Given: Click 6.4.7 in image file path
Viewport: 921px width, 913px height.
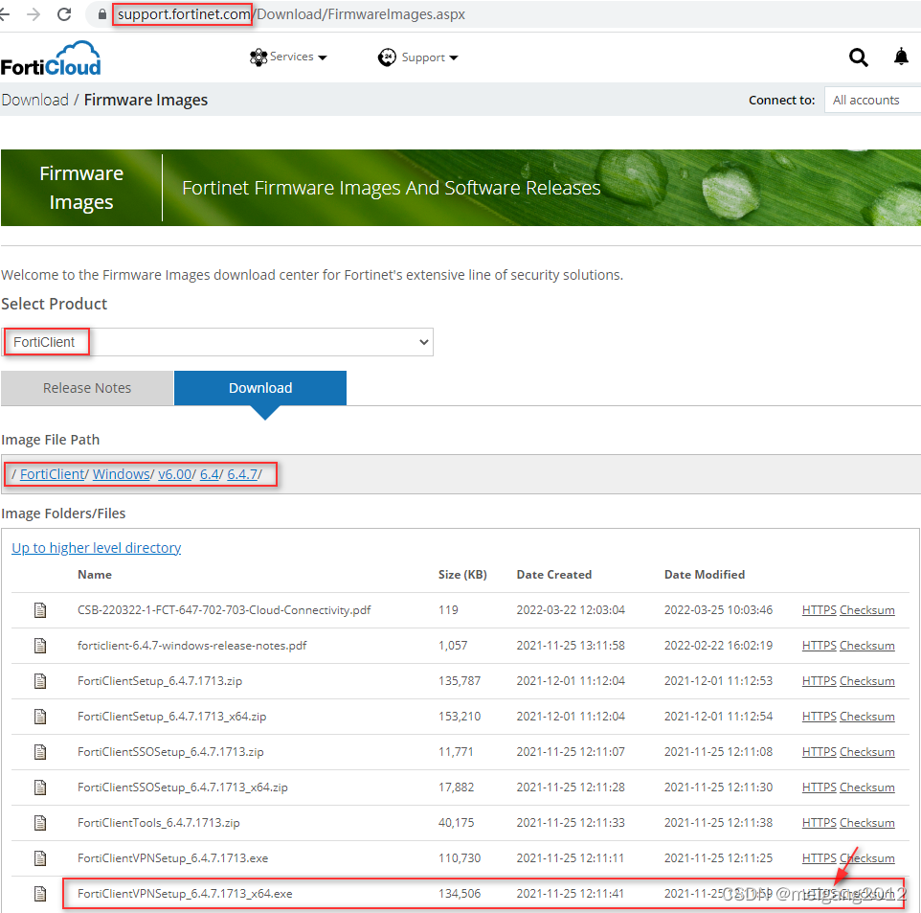Looking at the screenshot, I should (x=242, y=474).
